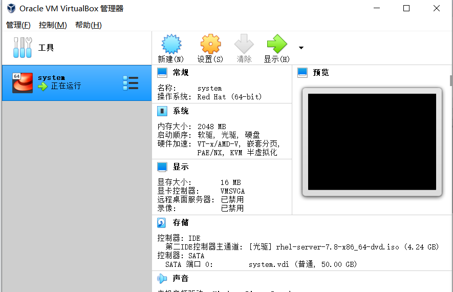Click the '控制器: SATA' line
This screenshot has width=453, height=292.
click(181, 256)
